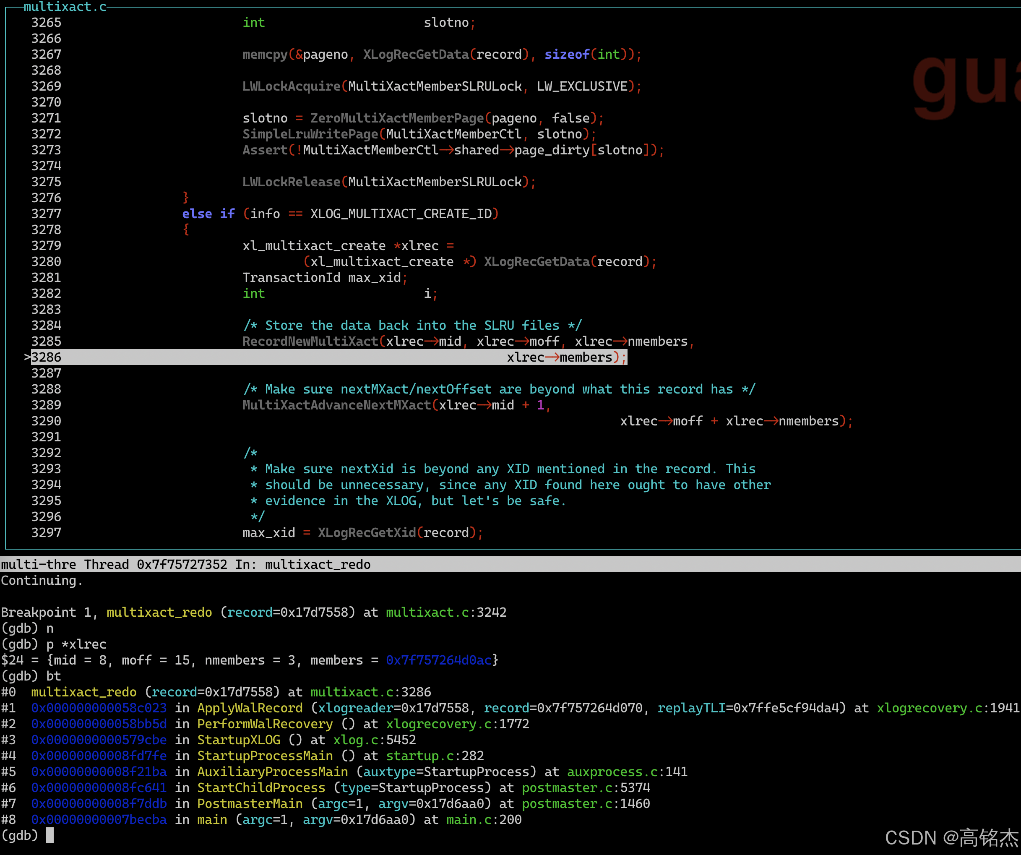Image resolution: width=1021 pixels, height=855 pixels.
Task: Click the thread status bar showing multixact_redo
Action: 185,564
